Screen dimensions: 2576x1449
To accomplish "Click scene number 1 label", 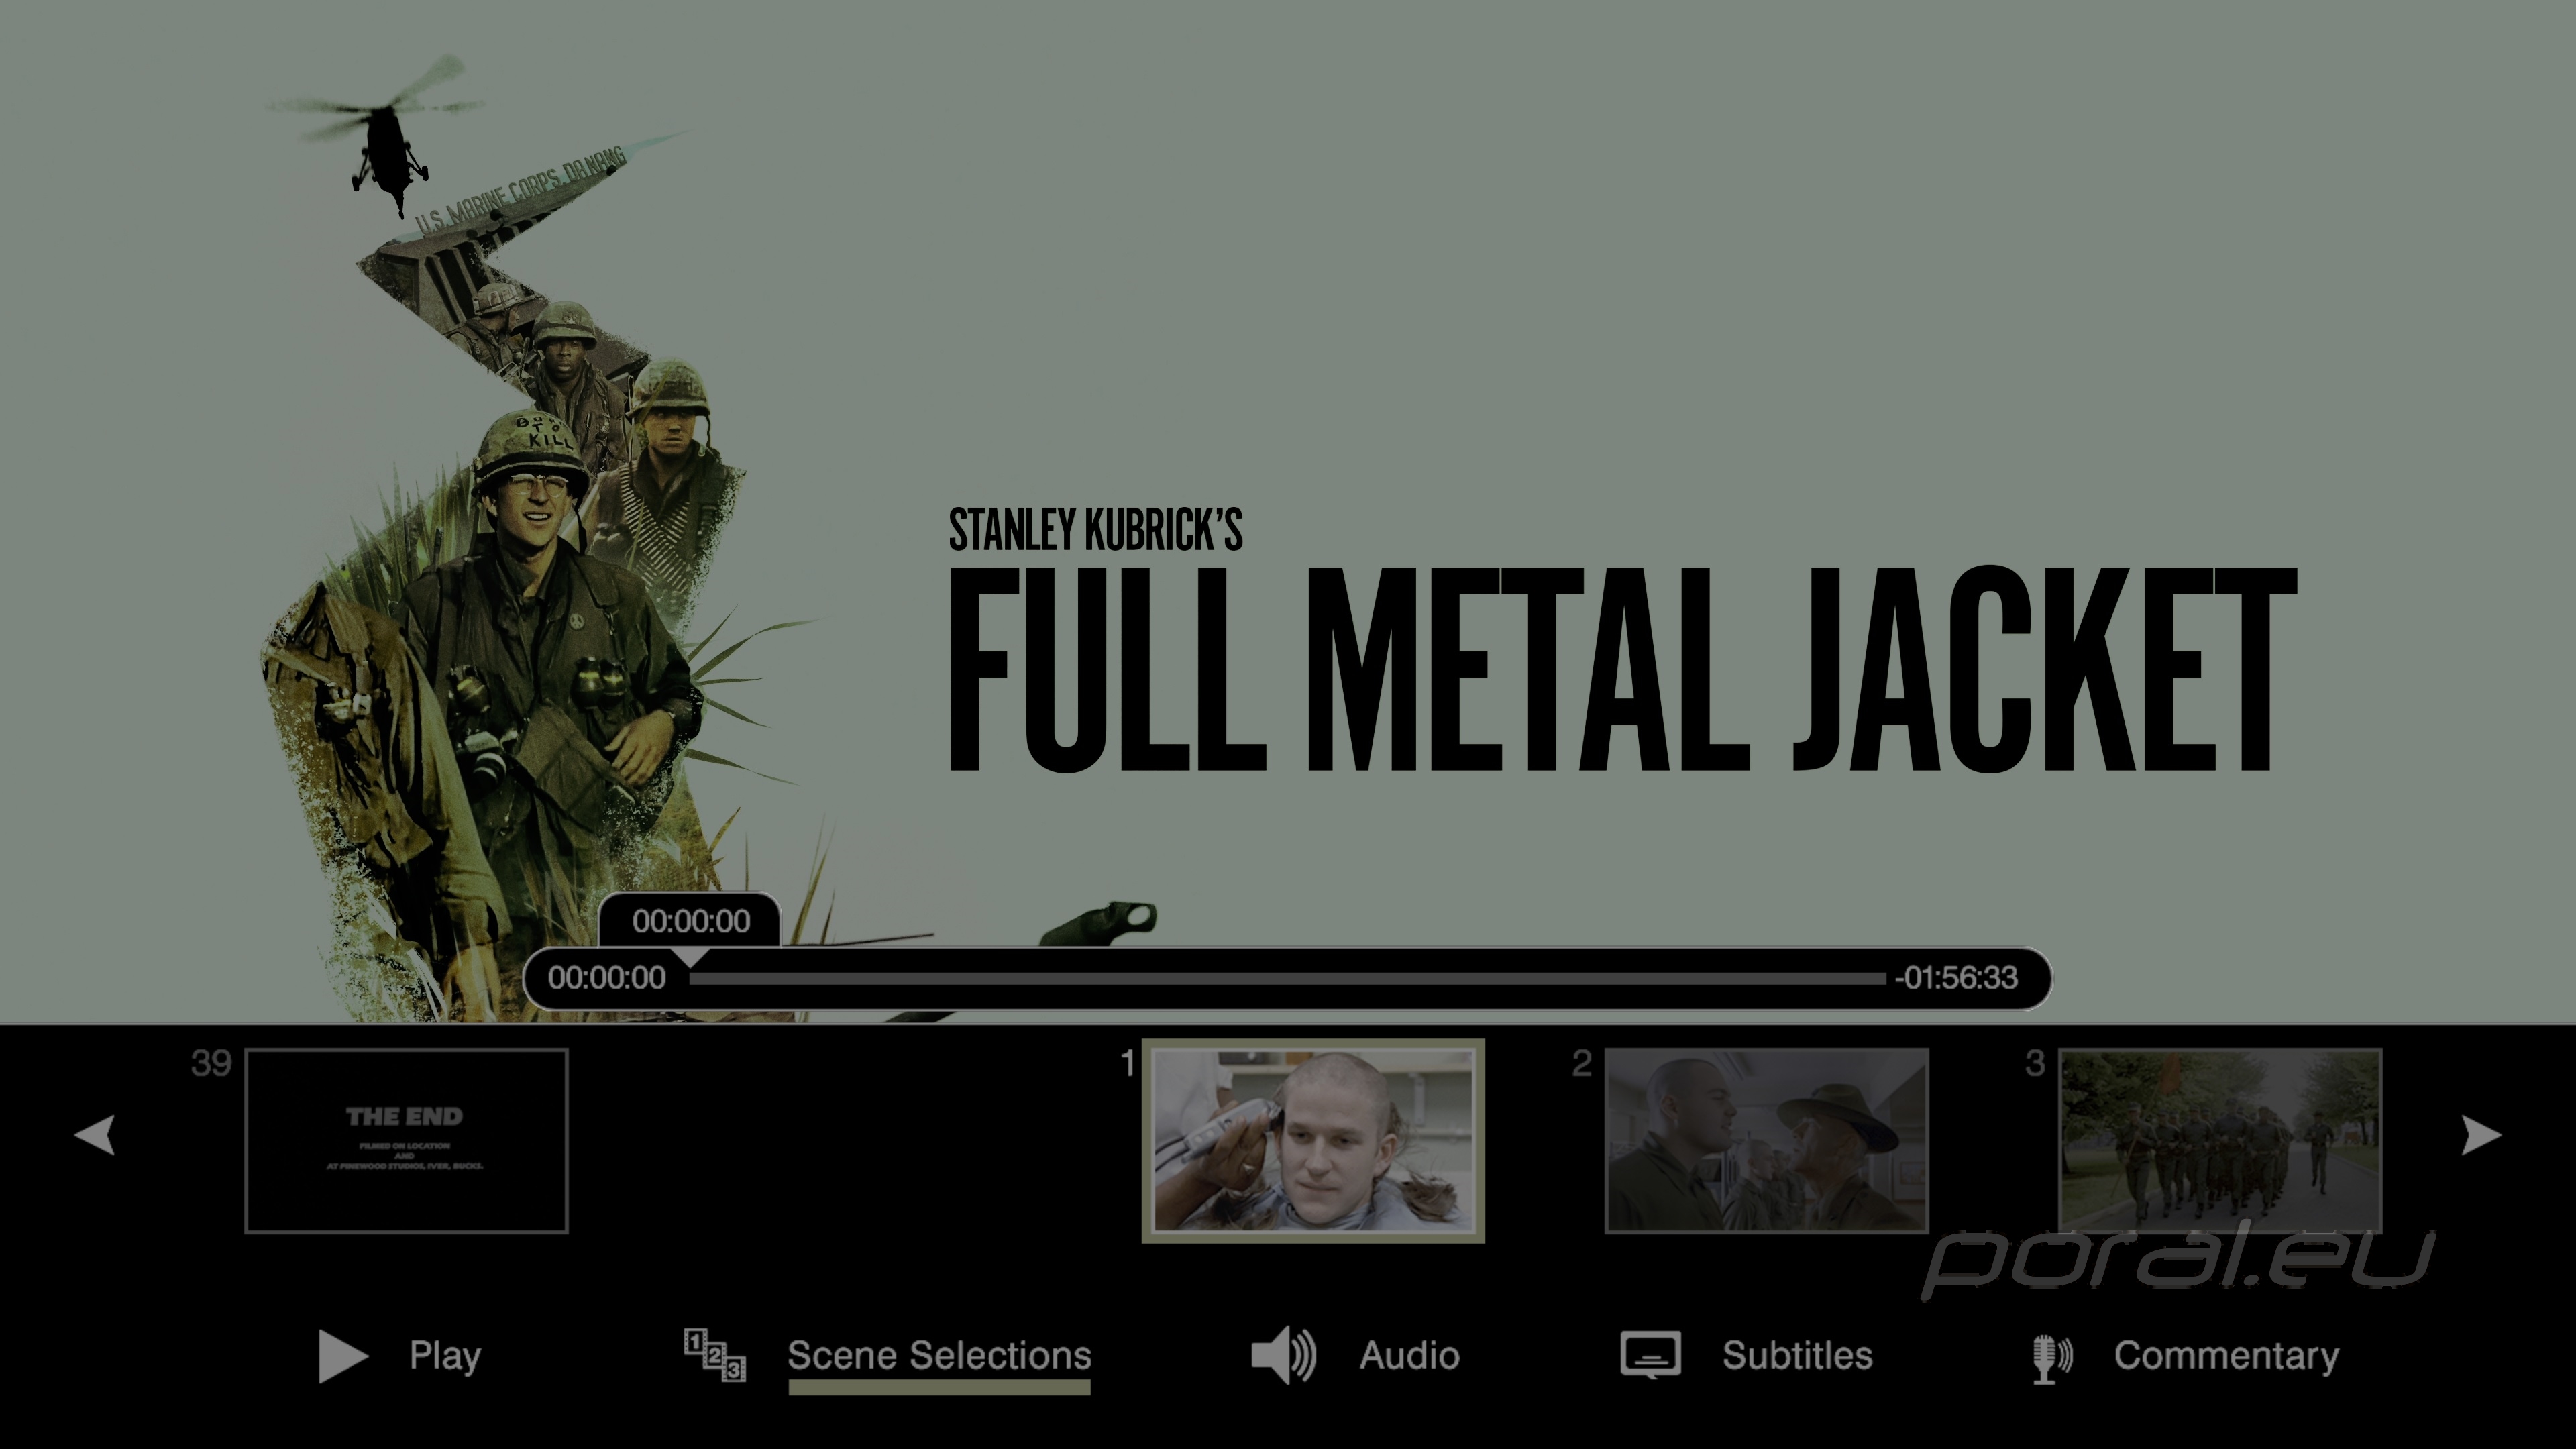I will [x=1128, y=1064].
